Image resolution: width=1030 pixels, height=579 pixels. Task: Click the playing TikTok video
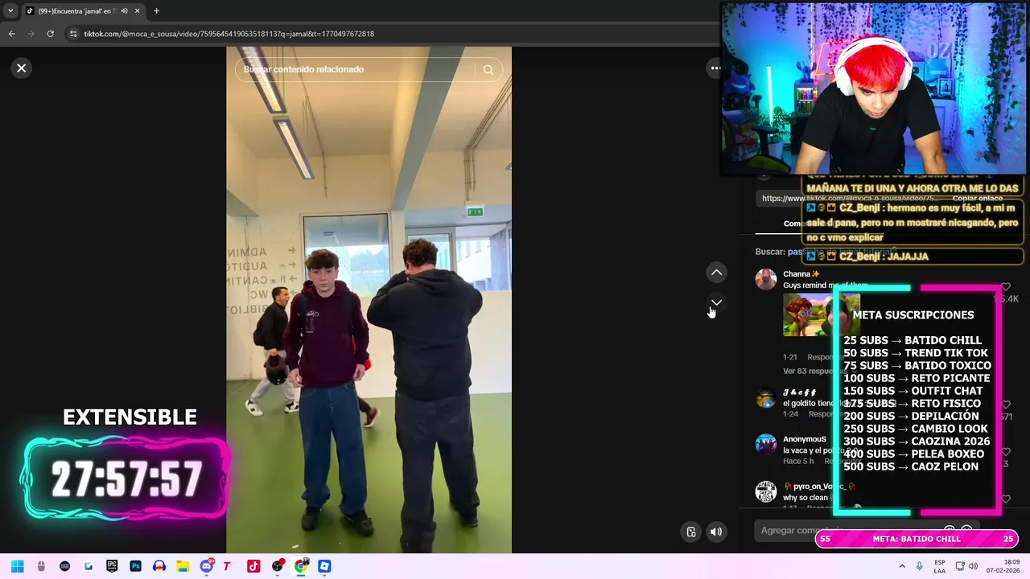369,300
